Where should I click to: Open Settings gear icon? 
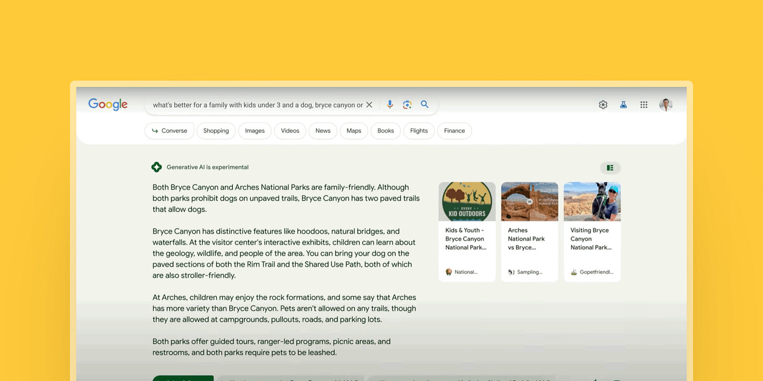coord(603,104)
